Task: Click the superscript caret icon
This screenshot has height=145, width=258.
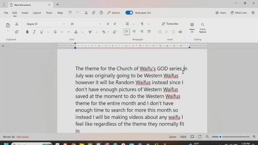Action: coord(69,32)
